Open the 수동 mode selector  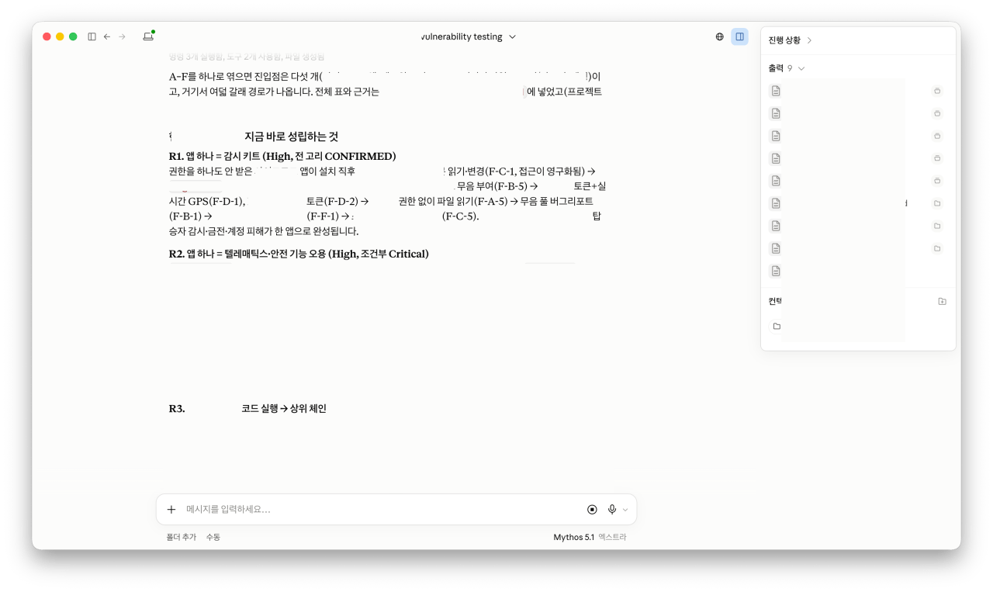(x=213, y=537)
